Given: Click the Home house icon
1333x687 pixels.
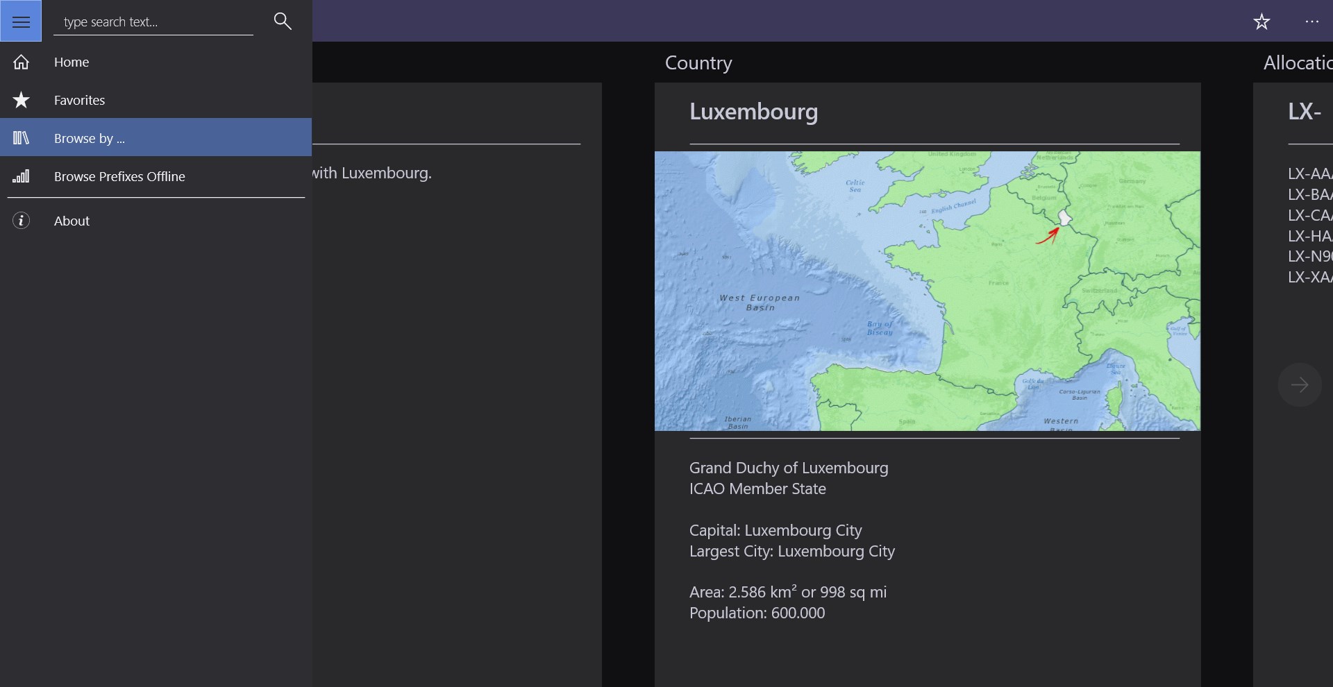Looking at the screenshot, I should coord(21,62).
